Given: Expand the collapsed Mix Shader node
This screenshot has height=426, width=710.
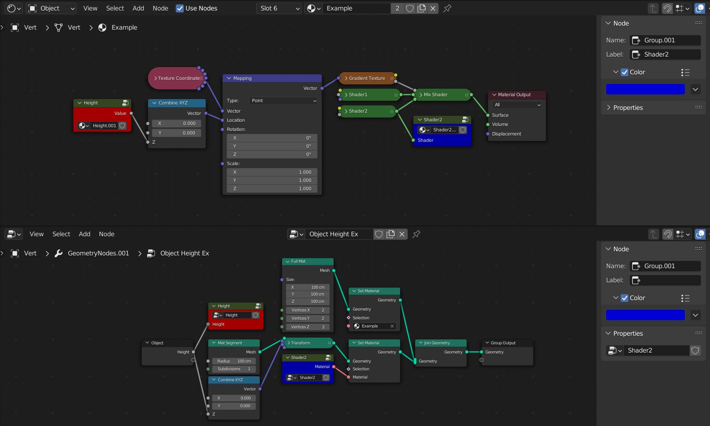Looking at the screenshot, I should pyautogui.click(x=421, y=94).
